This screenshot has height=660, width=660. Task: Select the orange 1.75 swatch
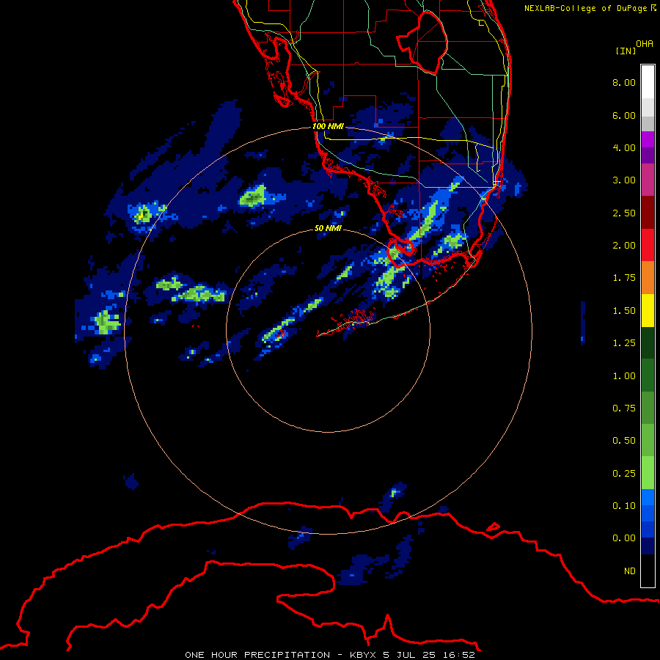point(648,278)
